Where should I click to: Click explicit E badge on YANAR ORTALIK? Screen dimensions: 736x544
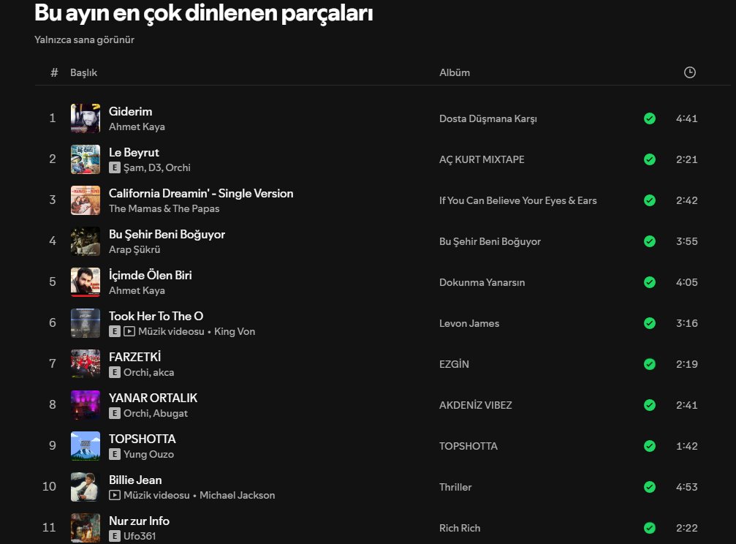click(x=115, y=413)
